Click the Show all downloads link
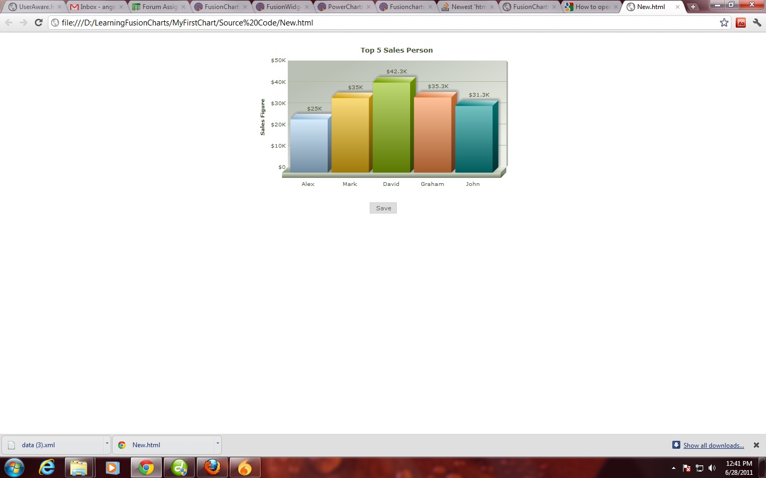 click(x=713, y=446)
